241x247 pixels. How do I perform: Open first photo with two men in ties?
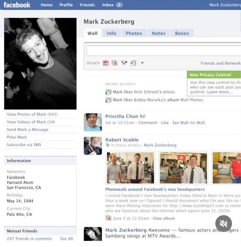[x=130, y=168]
